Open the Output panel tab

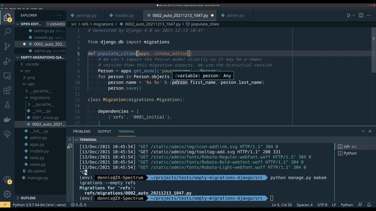(105, 131)
